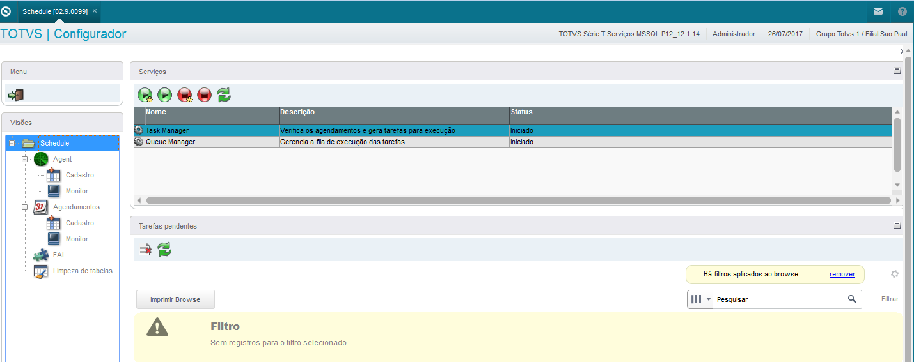Click Iniciado status of Task Manager
Image resolution: width=914 pixels, height=362 pixels.
[x=700, y=130]
